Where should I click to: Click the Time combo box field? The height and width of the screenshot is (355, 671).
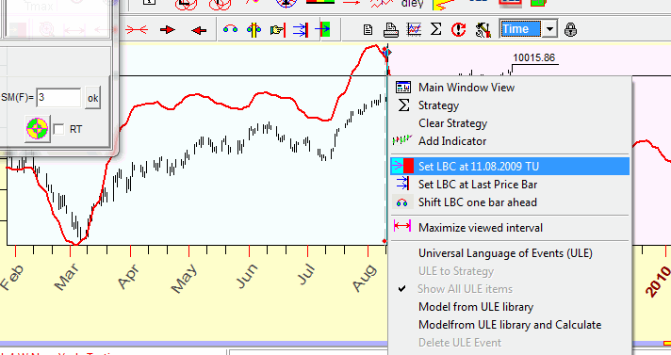click(521, 29)
